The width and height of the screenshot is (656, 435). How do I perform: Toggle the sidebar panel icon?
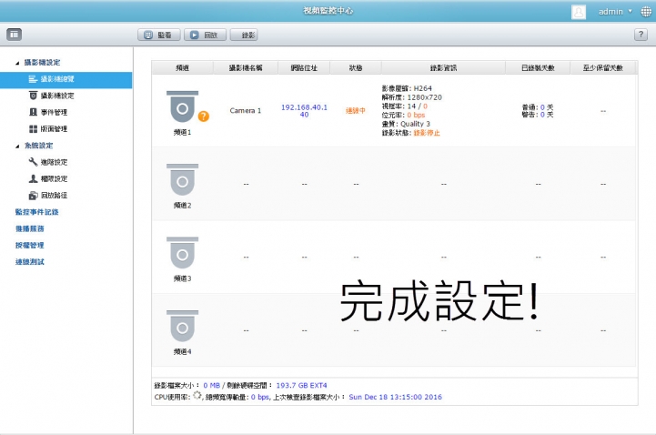point(14,34)
